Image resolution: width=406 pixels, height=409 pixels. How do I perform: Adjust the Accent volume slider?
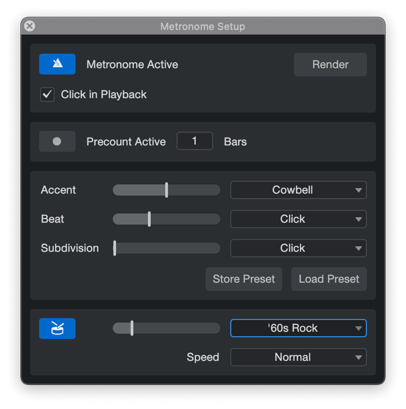pos(166,190)
